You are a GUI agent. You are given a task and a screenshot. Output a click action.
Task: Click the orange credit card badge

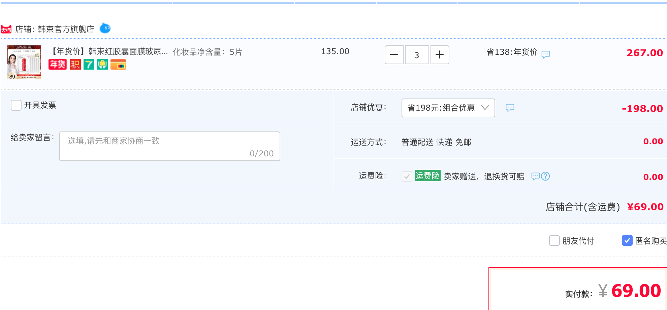pos(118,64)
